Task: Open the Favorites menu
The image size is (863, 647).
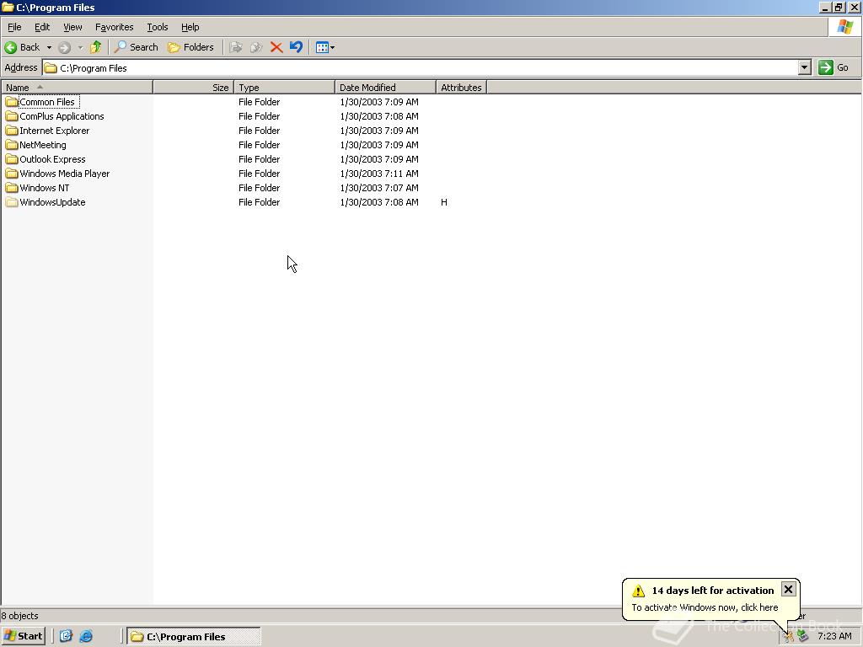Action: tap(114, 27)
